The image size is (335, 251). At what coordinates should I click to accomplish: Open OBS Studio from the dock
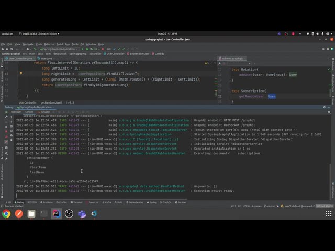tap(69, 214)
